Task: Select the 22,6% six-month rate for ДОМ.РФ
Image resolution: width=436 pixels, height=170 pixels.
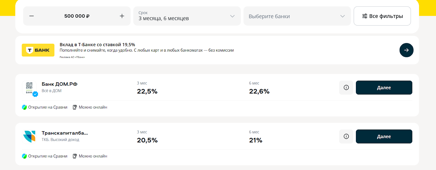Action: point(259,92)
